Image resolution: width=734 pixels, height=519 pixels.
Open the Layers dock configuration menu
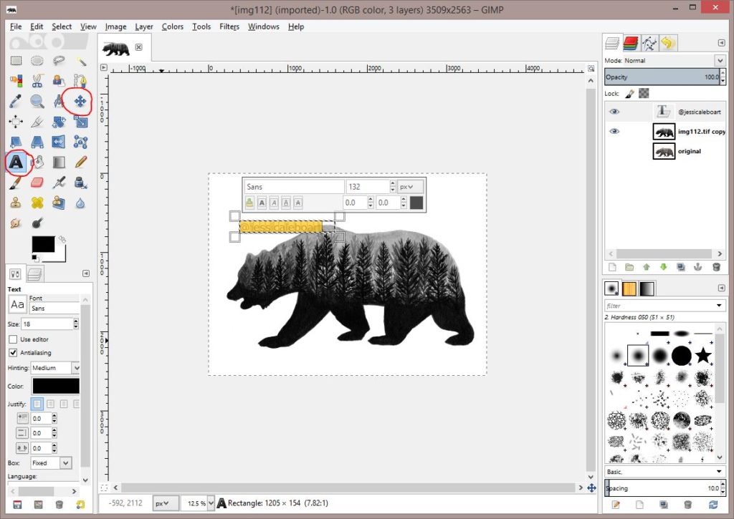[721, 43]
